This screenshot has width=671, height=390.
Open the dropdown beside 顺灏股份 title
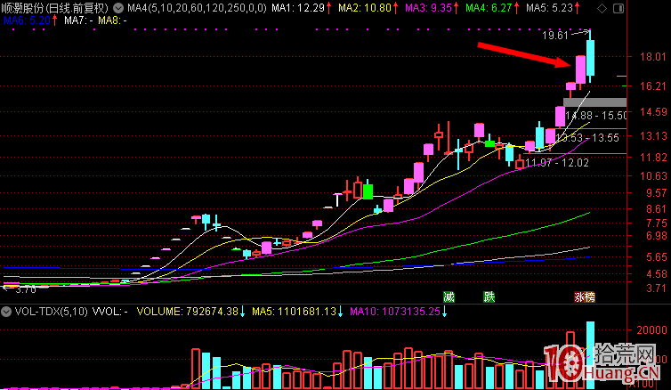[118, 8]
